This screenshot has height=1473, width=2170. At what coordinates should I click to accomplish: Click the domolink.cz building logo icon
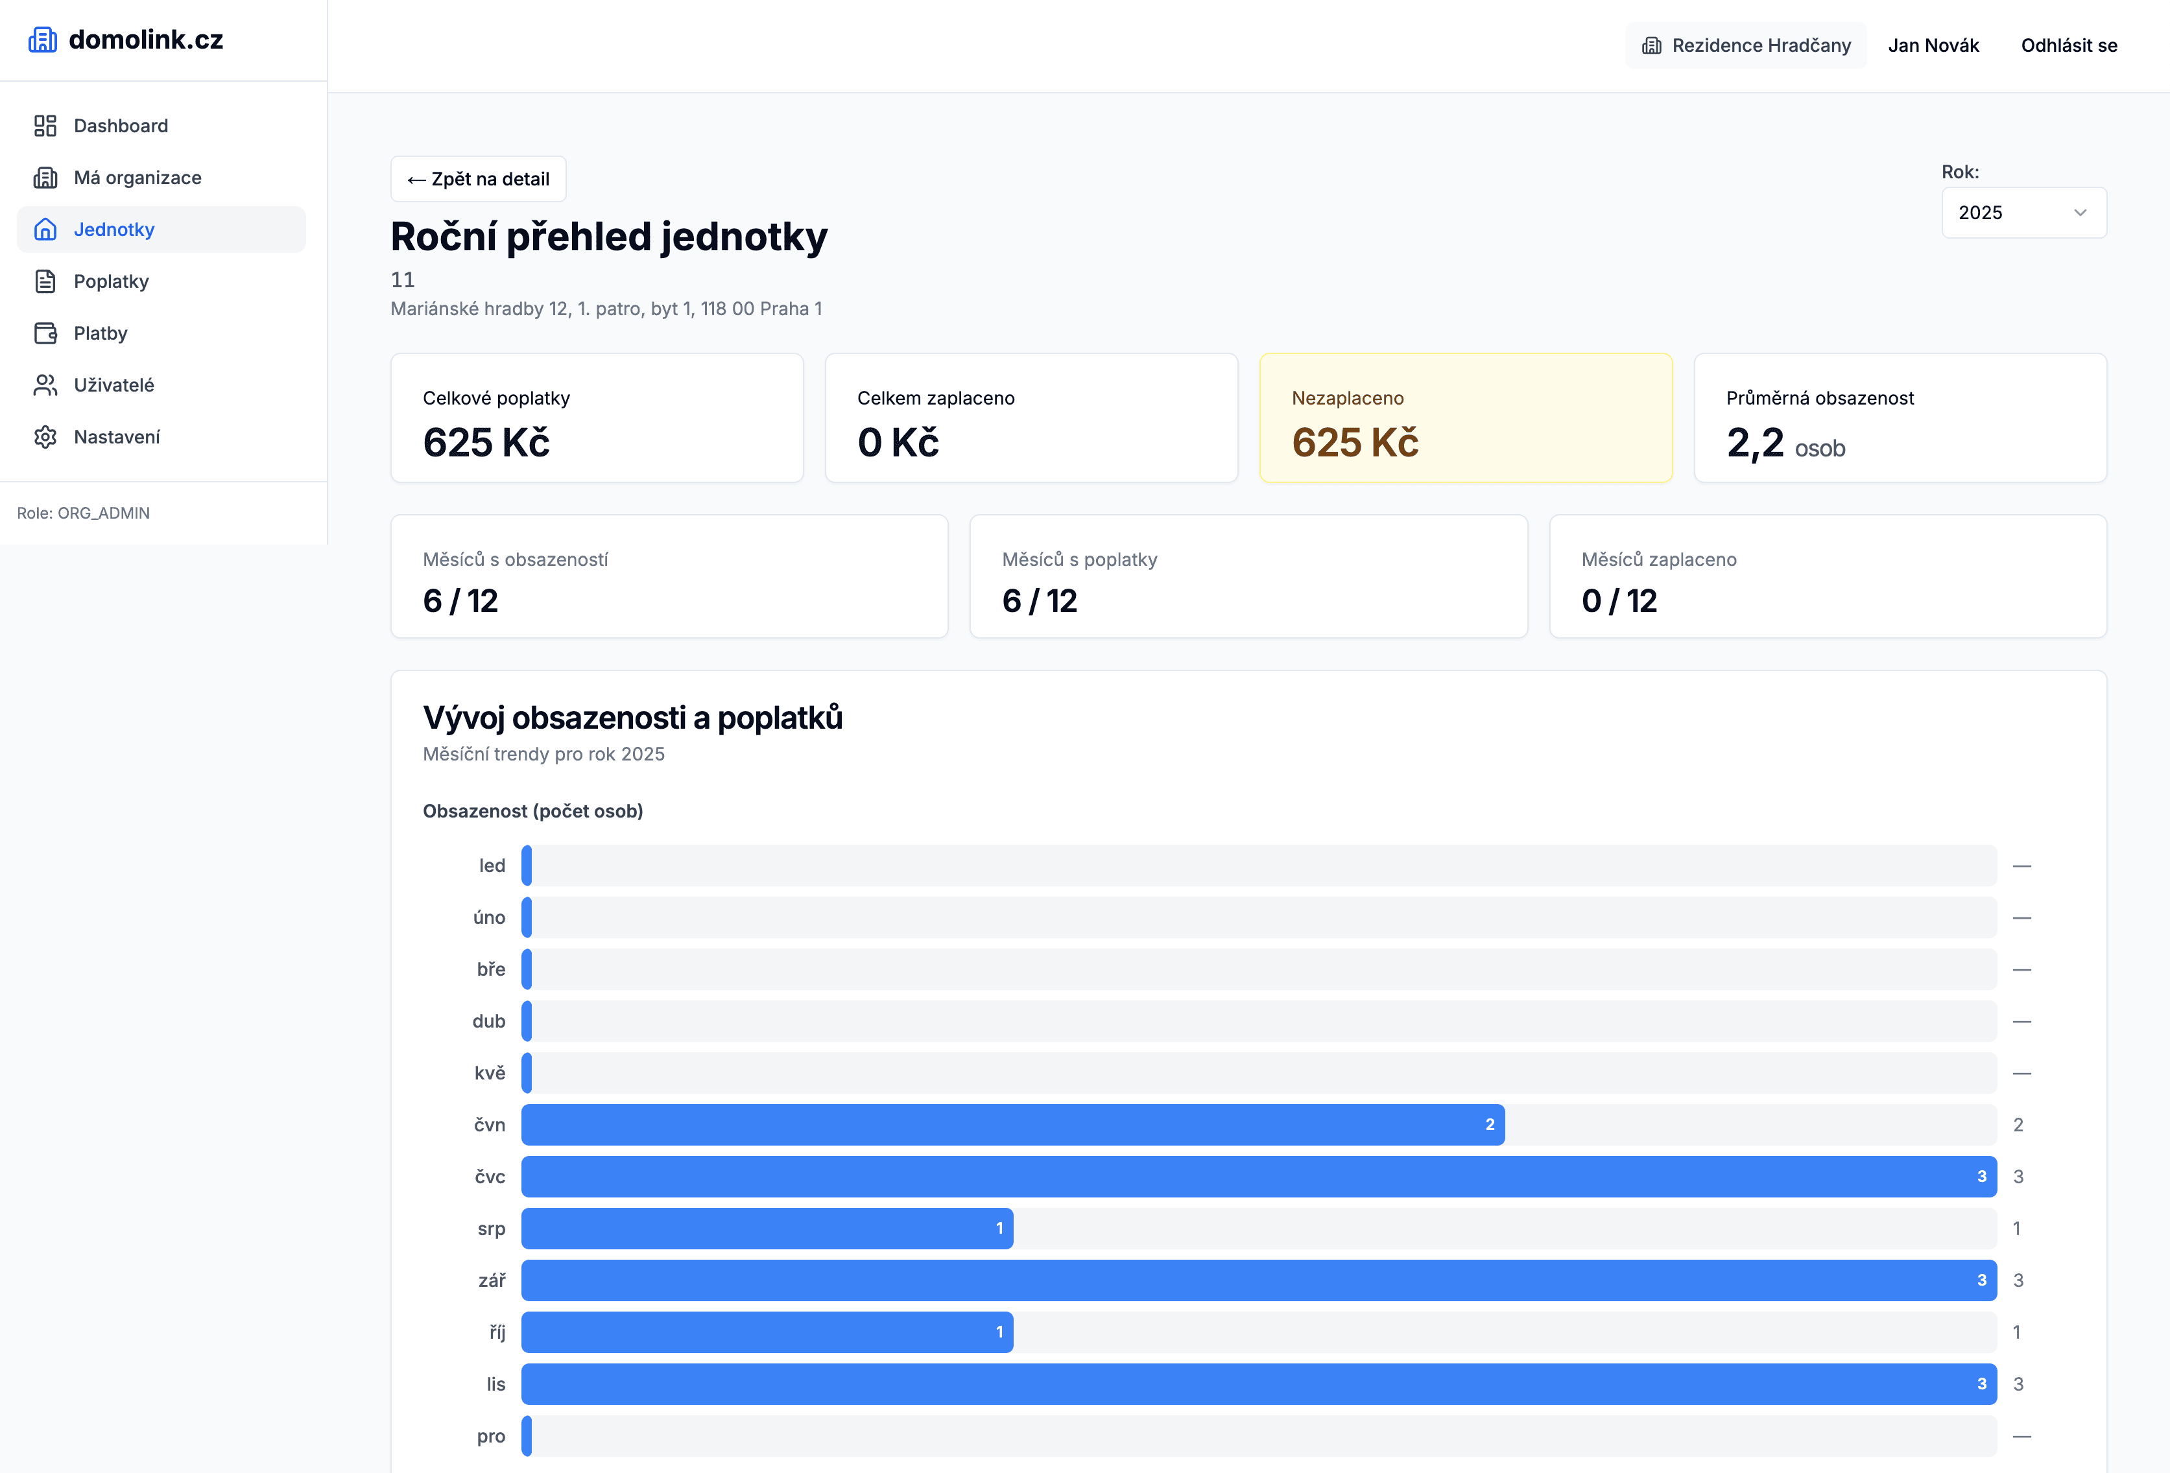tap(42, 40)
